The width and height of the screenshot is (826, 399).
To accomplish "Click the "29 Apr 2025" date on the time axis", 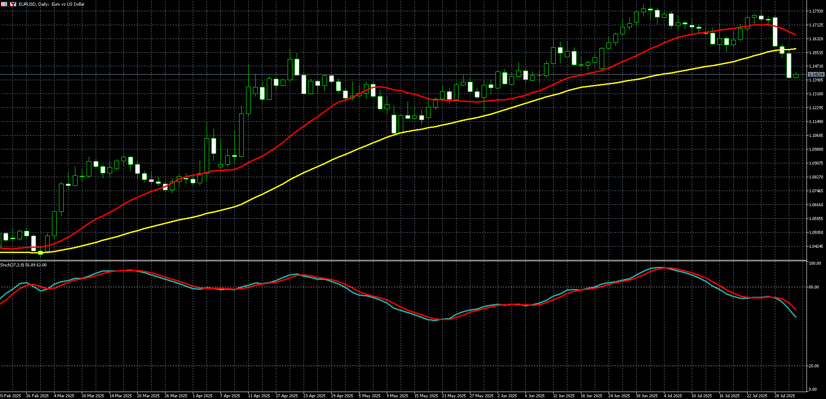I will [342, 396].
